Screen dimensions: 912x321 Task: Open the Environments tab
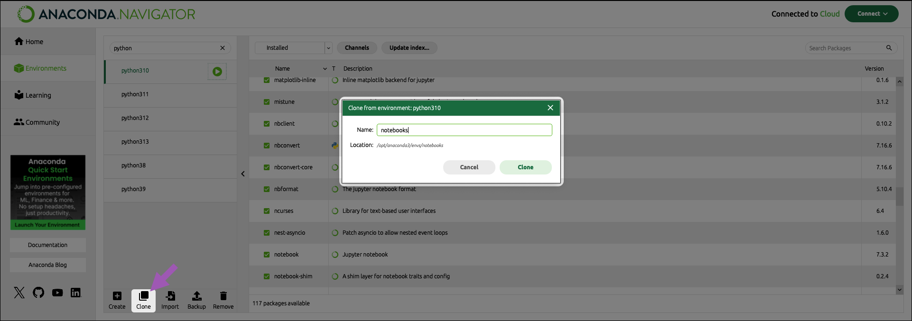tap(48, 68)
